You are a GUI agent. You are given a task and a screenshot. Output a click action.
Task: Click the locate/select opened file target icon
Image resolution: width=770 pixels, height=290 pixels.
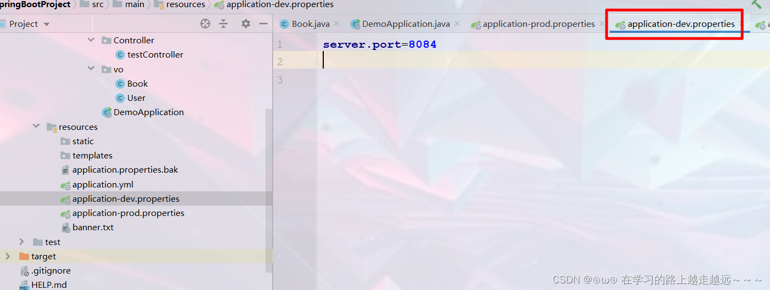[x=205, y=24]
